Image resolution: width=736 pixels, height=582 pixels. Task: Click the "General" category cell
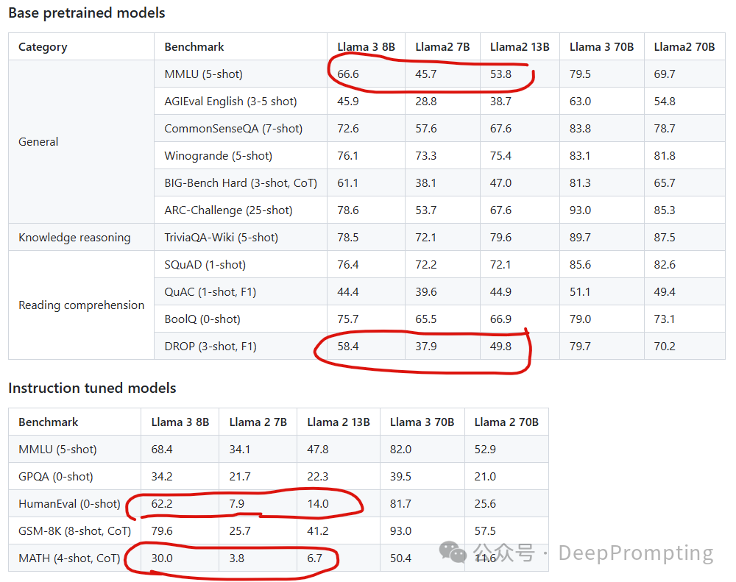point(38,142)
